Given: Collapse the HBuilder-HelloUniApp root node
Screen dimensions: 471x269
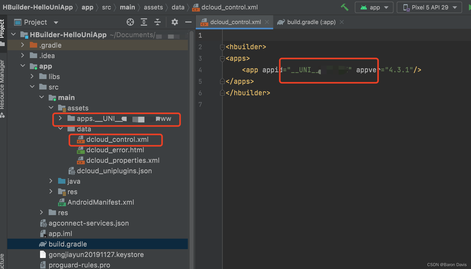Looking at the screenshot, I should 14,34.
